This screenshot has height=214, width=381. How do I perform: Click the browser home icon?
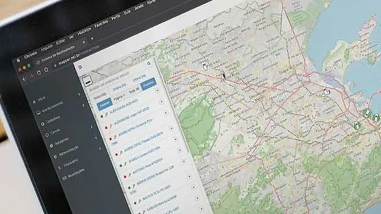[x=46, y=70]
